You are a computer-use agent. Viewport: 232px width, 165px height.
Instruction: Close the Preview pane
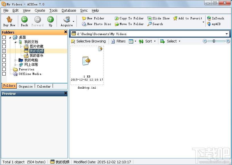pyautogui.click(x=66, y=93)
